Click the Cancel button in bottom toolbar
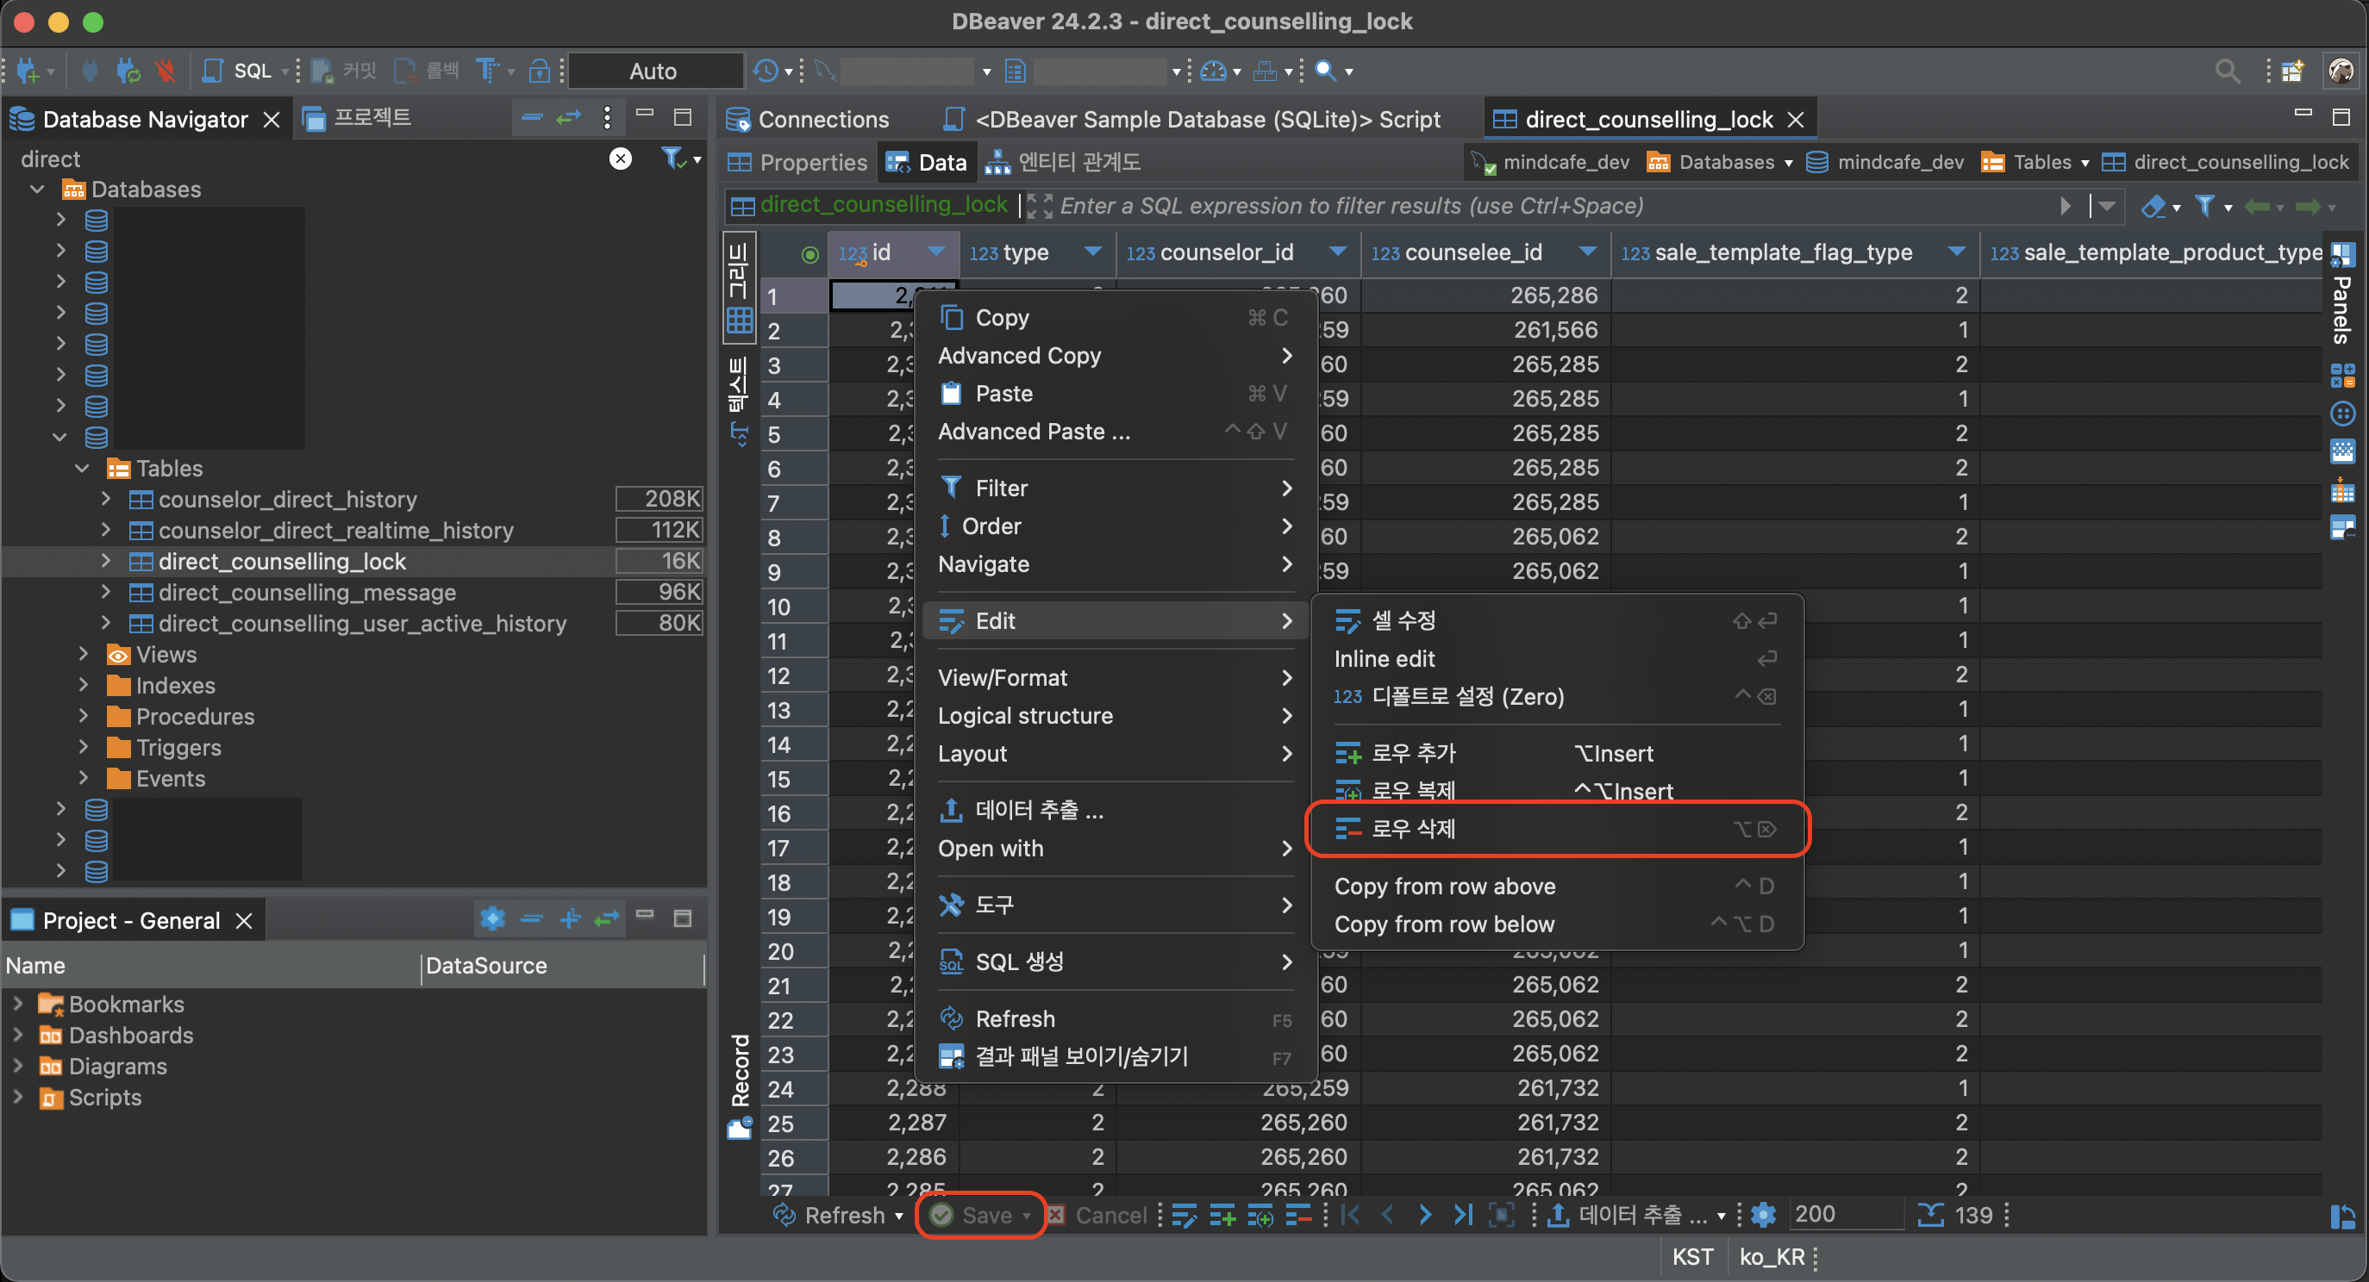 [x=1098, y=1215]
